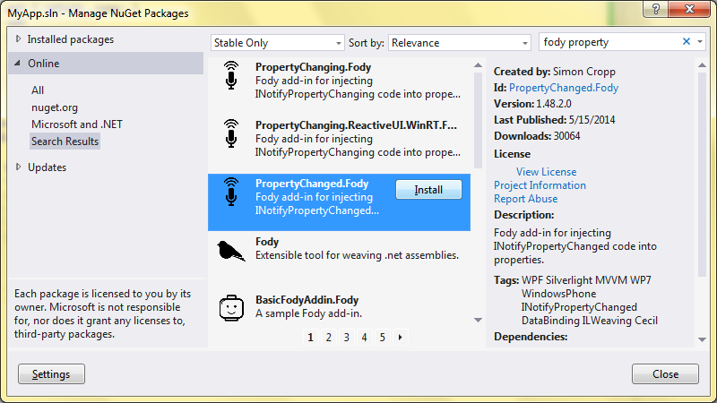
Task: Open the View License link
Action: pos(546,172)
